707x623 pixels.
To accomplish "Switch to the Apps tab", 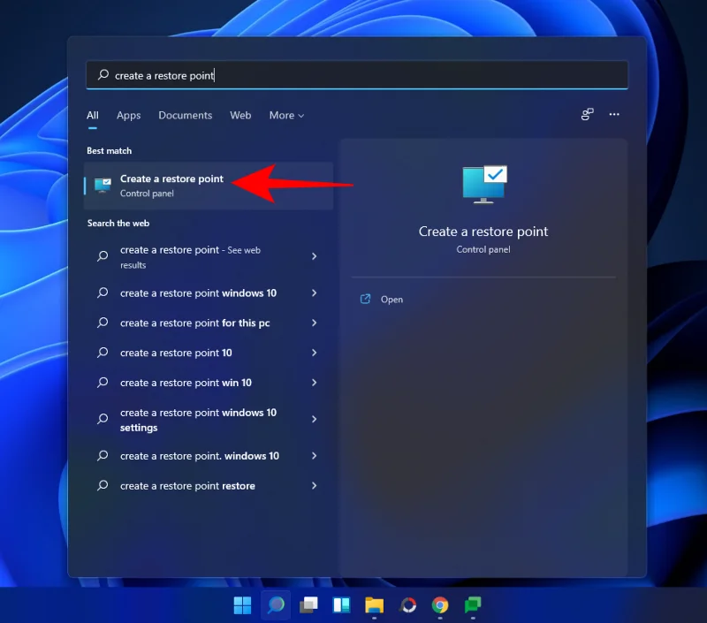I will point(128,115).
